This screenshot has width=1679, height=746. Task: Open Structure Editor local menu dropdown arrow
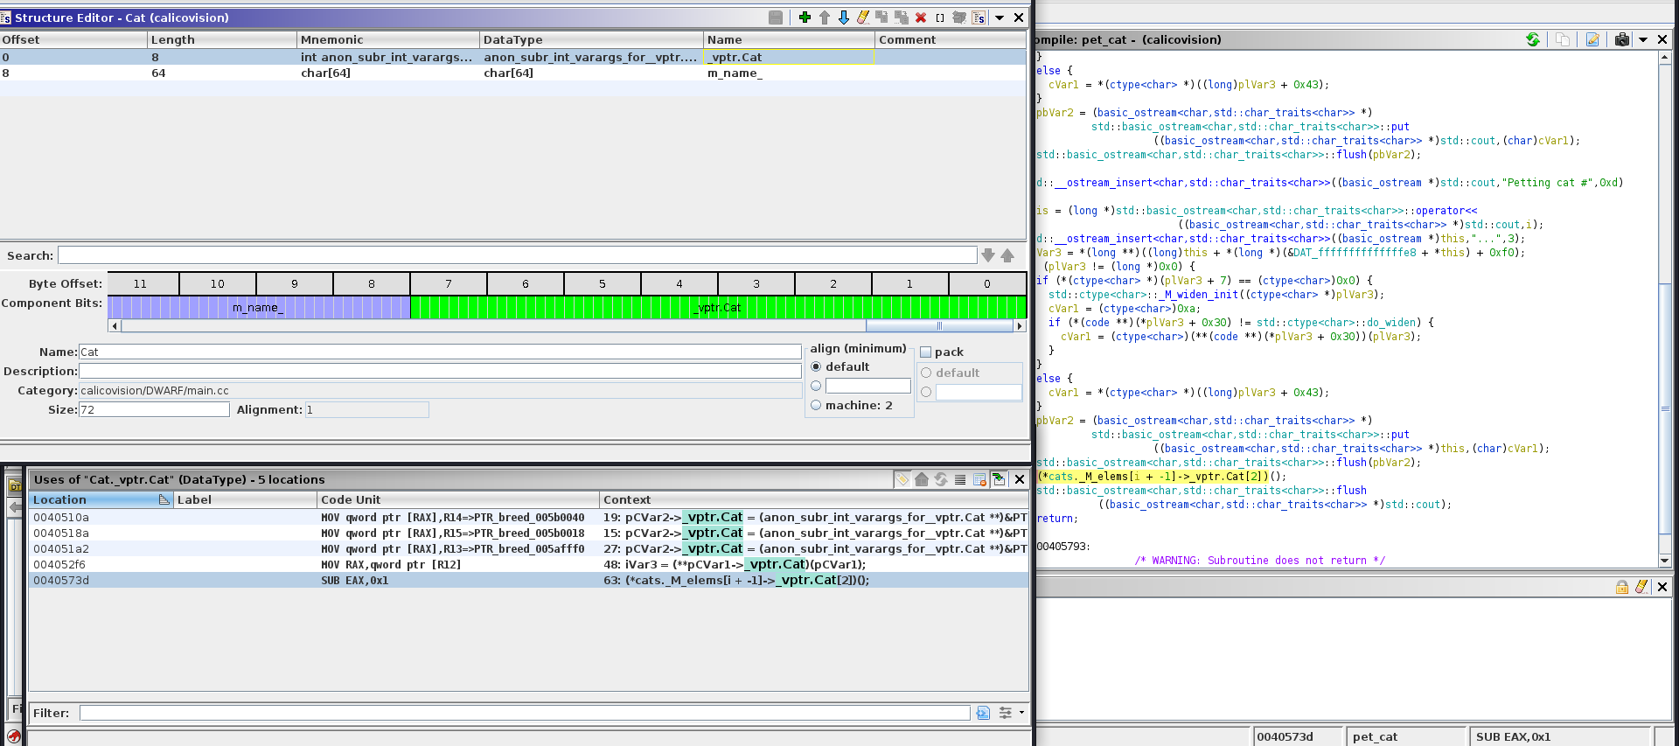click(1000, 17)
